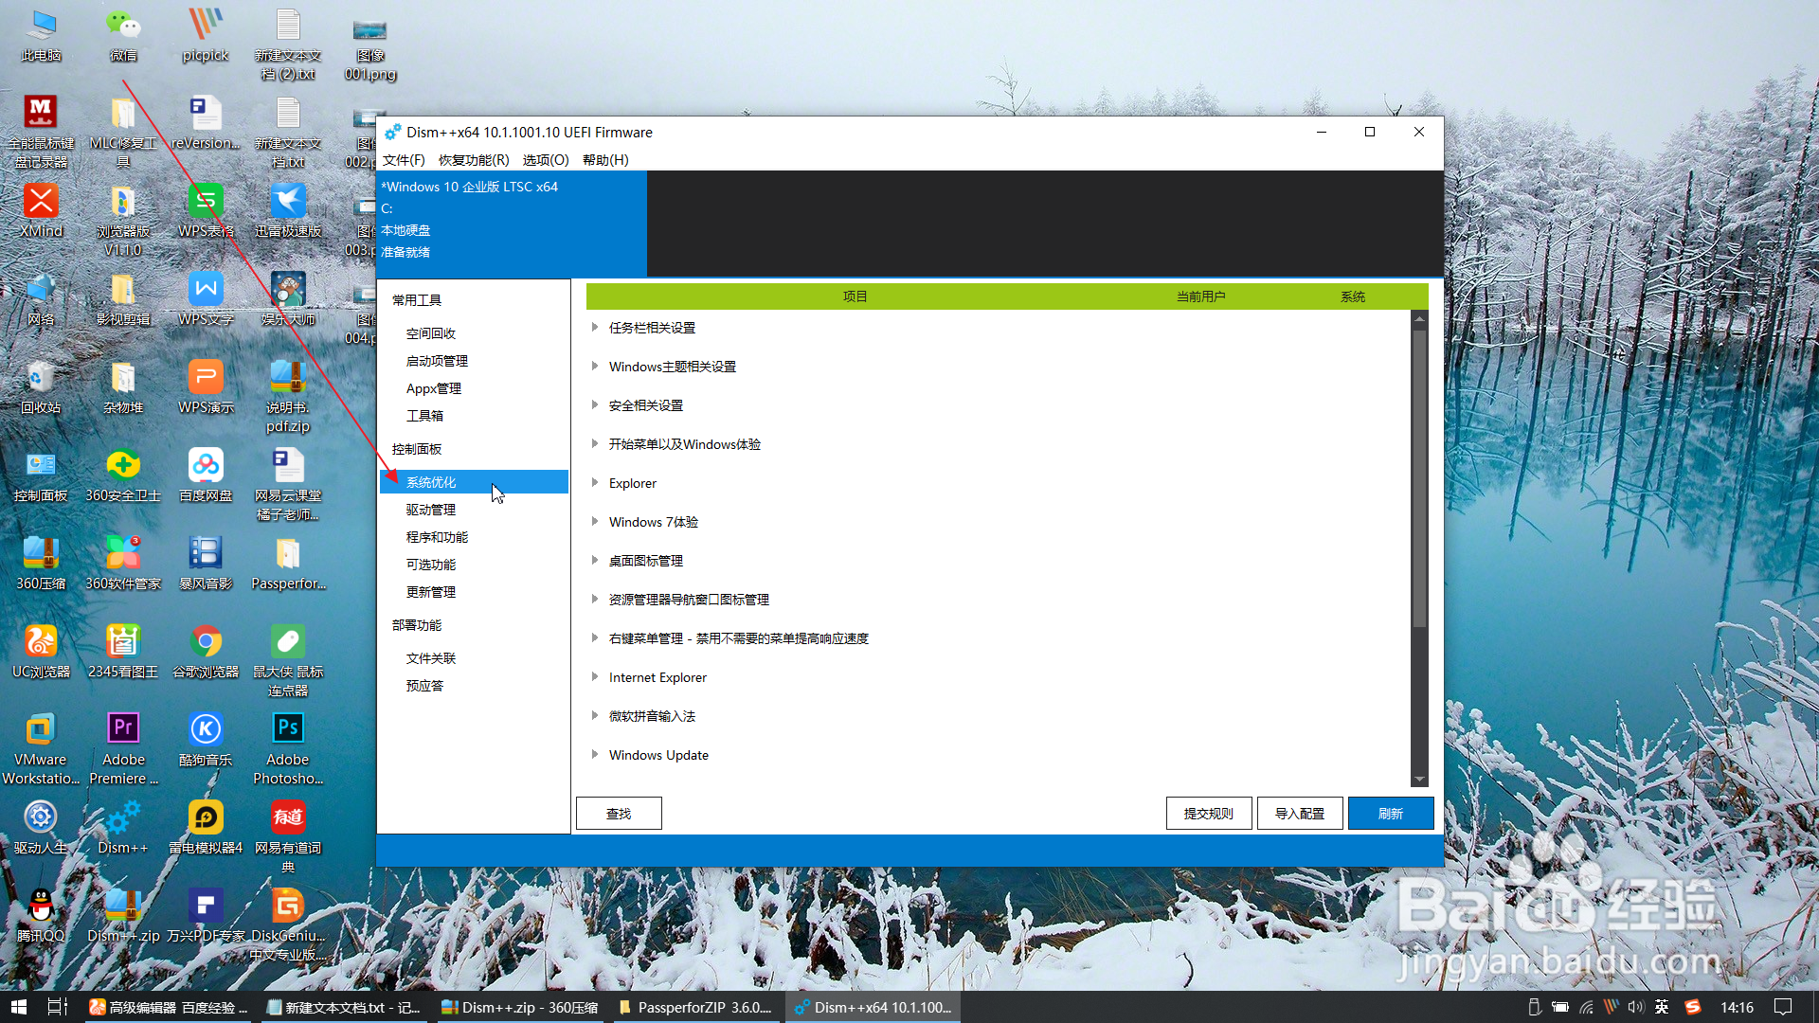The width and height of the screenshot is (1819, 1023).
Task: Start VMware Workstation
Action: point(40,748)
